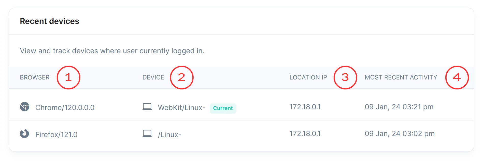Click the red circled number 1
Image resolution: width=483 pixels, height=161 pixels.
coord(68,77)
